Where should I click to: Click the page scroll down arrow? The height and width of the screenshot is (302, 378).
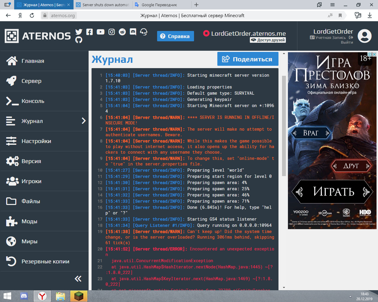(x=284, y=287)
